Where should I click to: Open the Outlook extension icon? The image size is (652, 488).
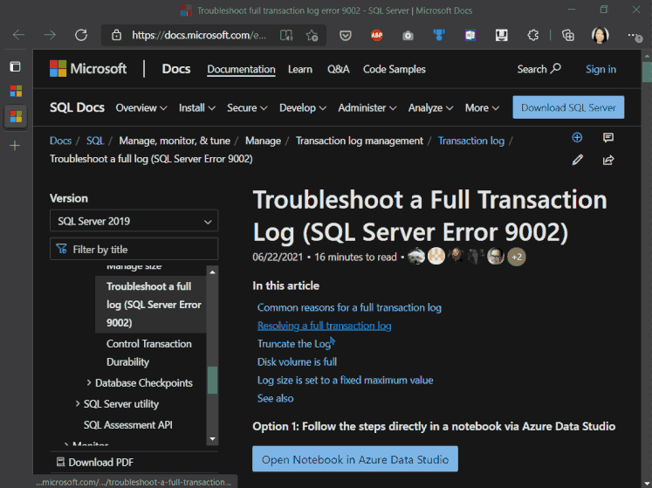tap(470, 36)
